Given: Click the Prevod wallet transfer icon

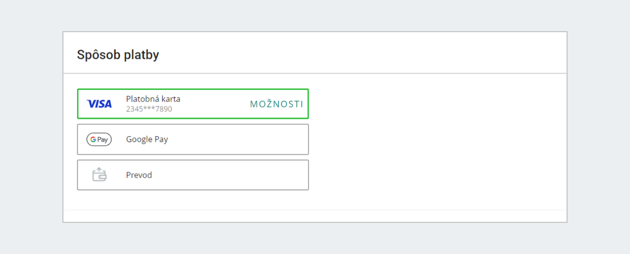Looking at the screenshot, I should coord(99,174).
